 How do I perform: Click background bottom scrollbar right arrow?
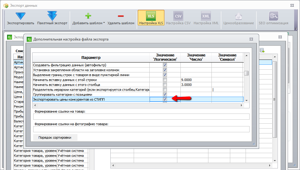[269, 165]
